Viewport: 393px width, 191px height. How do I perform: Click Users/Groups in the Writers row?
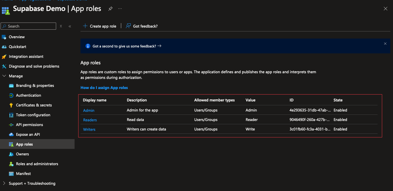pos(206,129)
